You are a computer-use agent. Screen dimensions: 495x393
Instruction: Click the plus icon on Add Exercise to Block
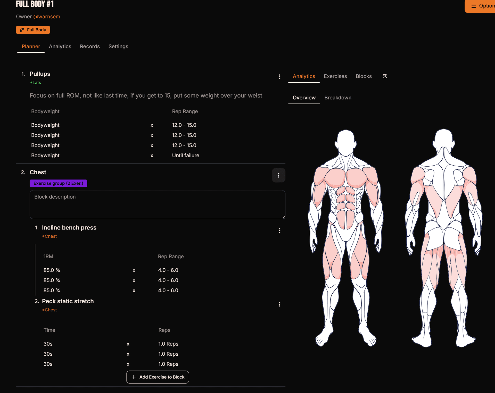pos(134,377)
